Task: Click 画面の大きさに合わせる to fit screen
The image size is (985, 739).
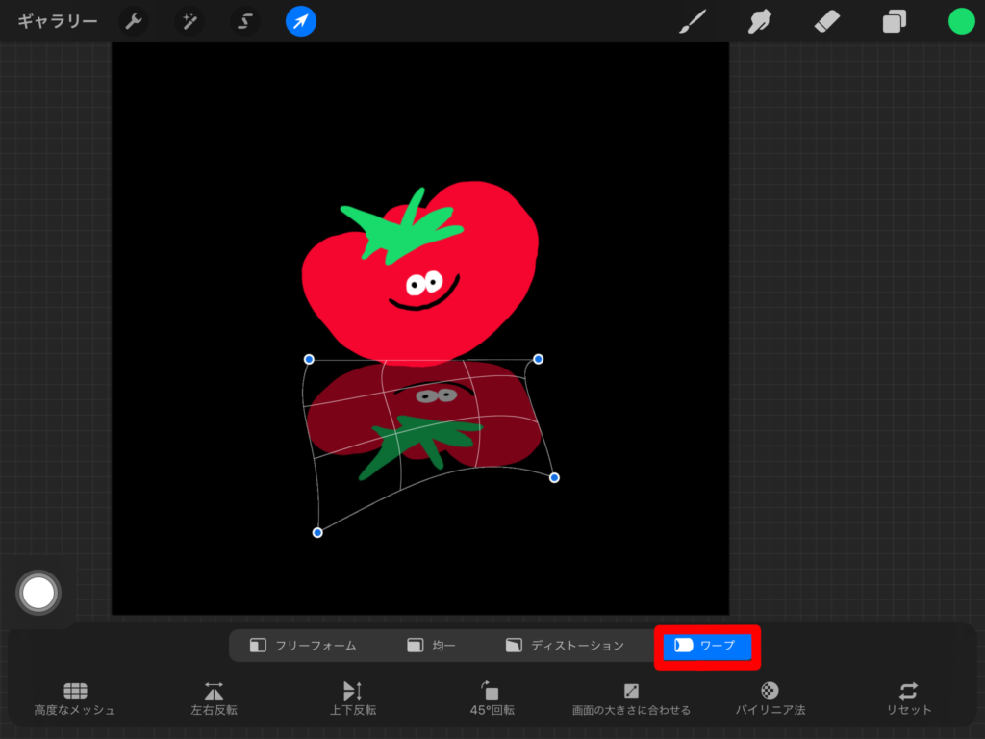Action: pyautogui.click(x=631, y=695)
